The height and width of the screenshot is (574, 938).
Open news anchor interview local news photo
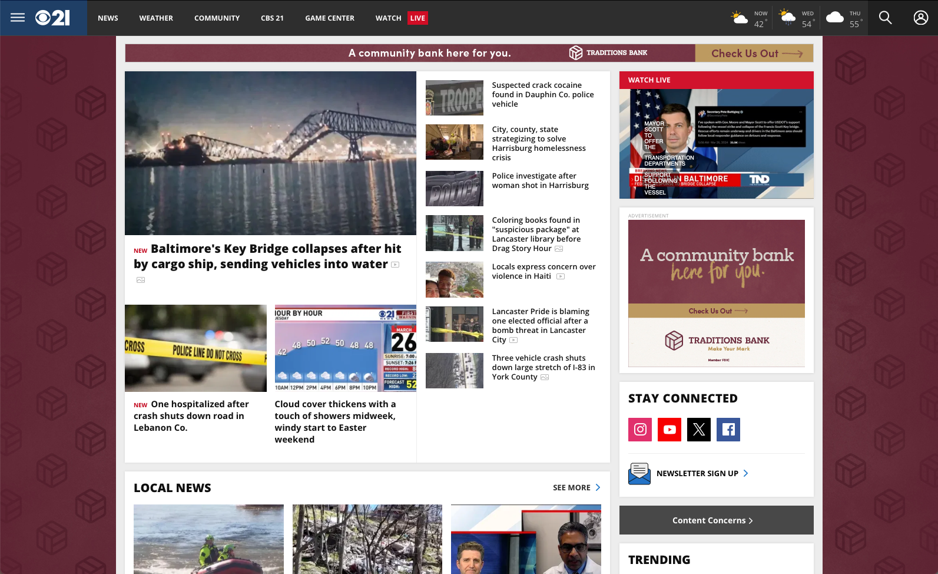(x=526, y=539)
